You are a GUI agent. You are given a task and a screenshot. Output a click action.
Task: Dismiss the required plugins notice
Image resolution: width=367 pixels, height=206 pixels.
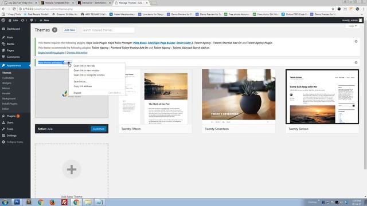click(356, 41)
